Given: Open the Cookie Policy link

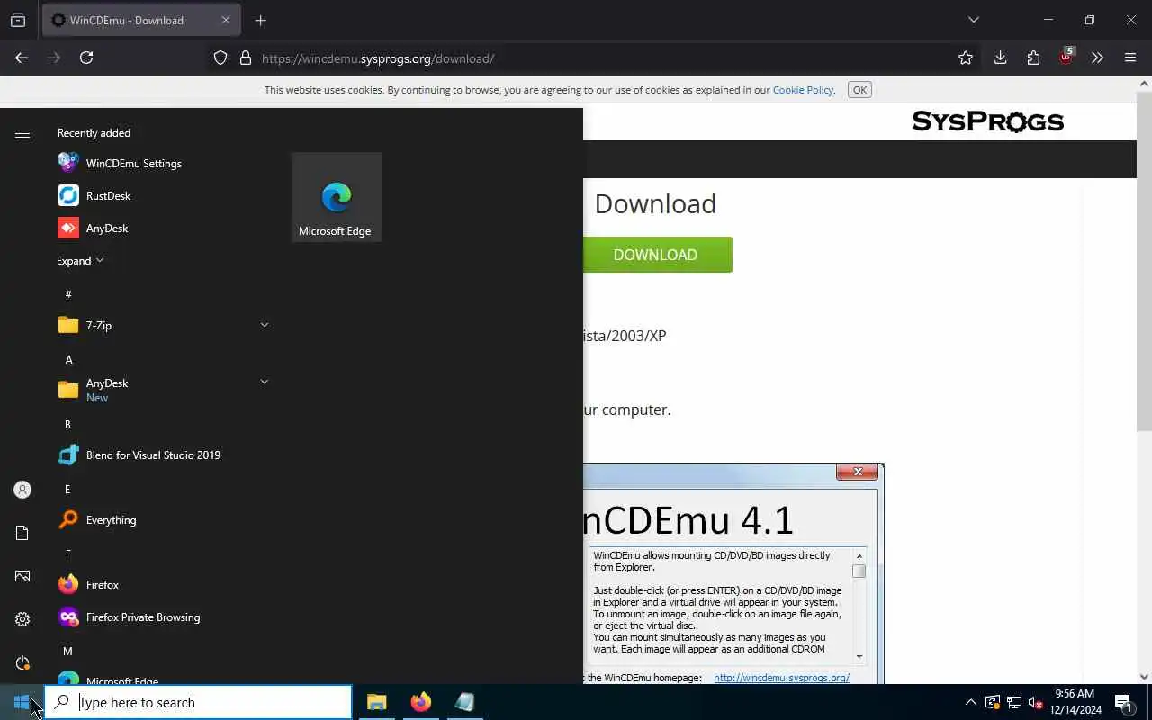Looking at the screenshot, I should point(803,90).
